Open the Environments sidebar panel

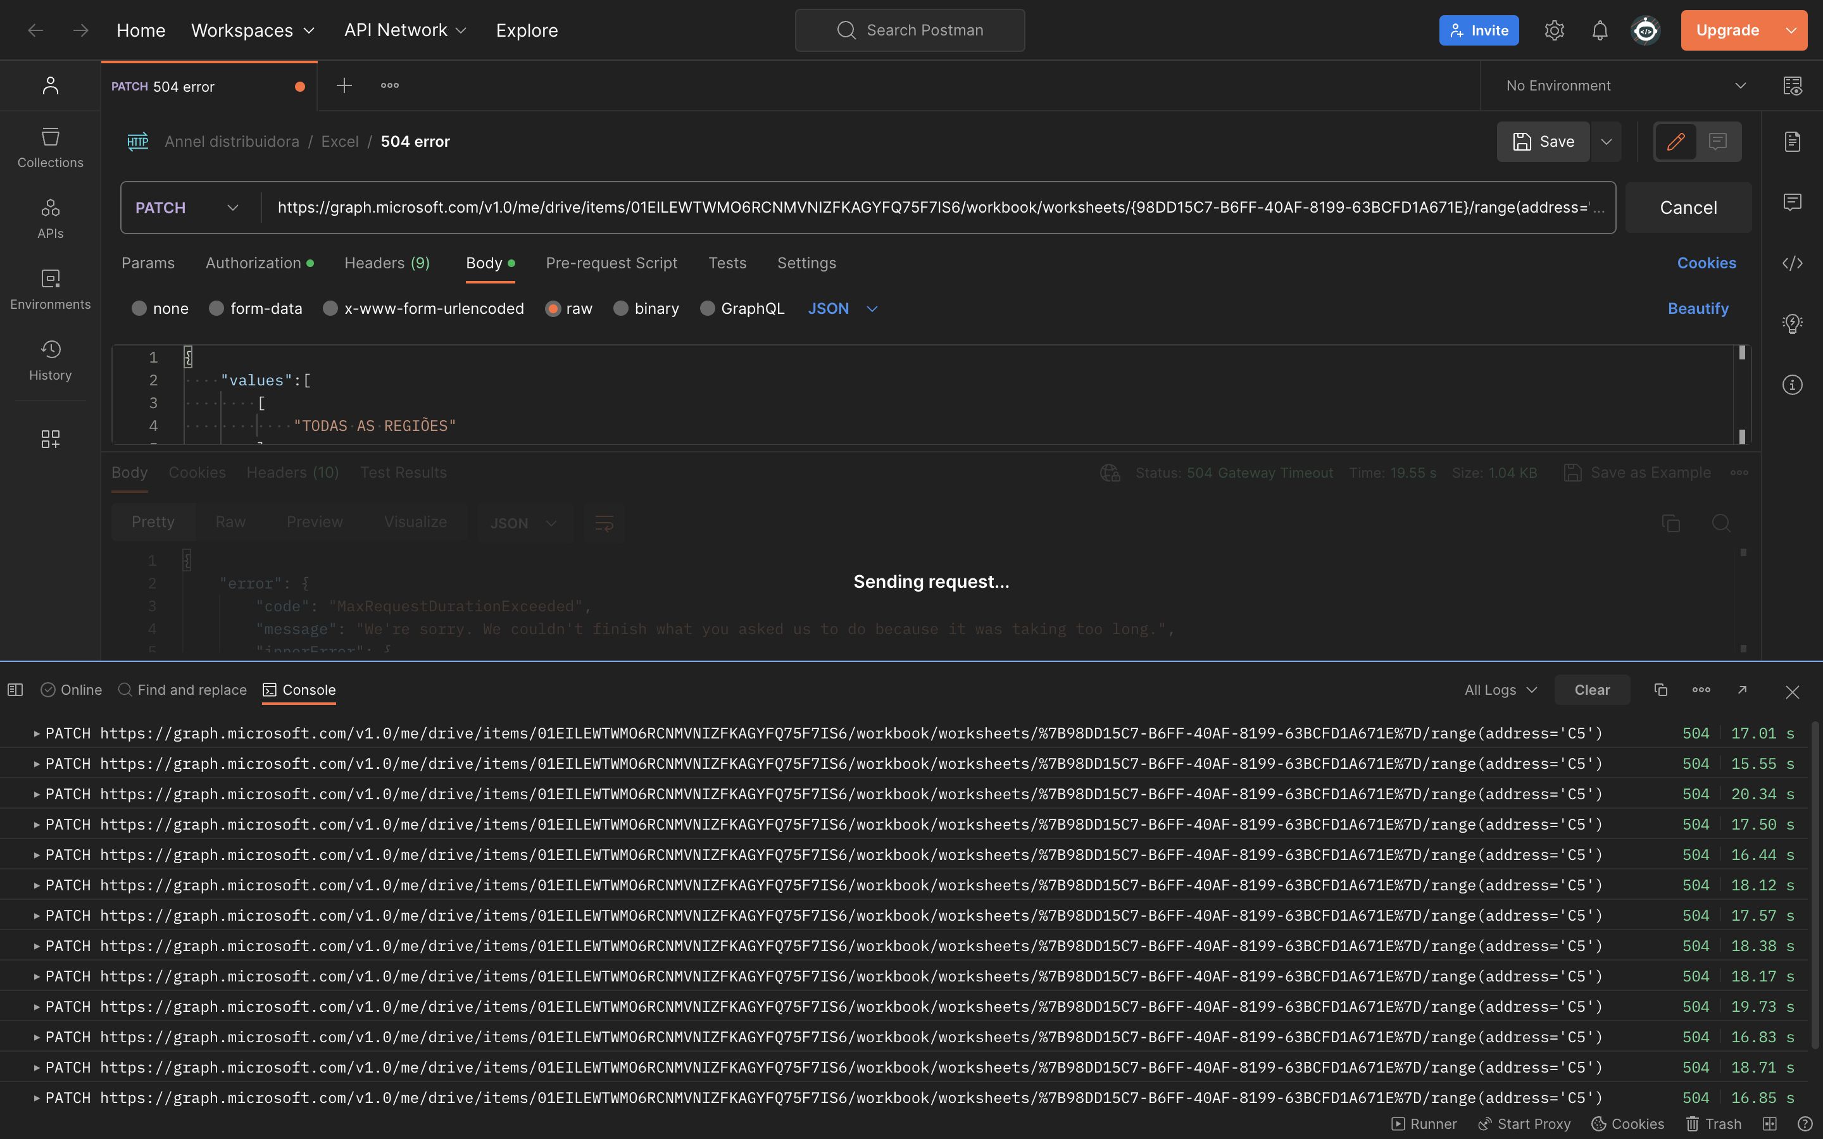[51, 289]
